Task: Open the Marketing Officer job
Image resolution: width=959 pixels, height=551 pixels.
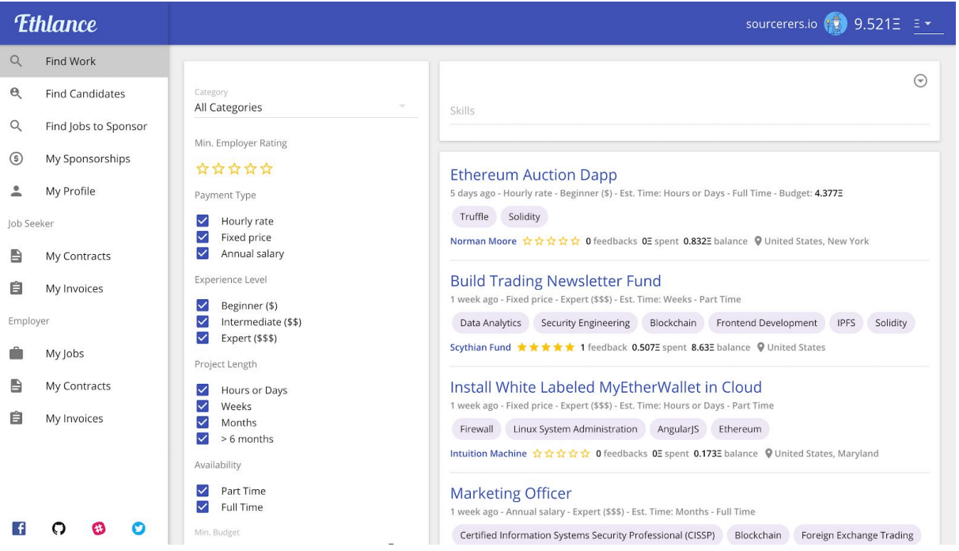Action: pos(511,493)
